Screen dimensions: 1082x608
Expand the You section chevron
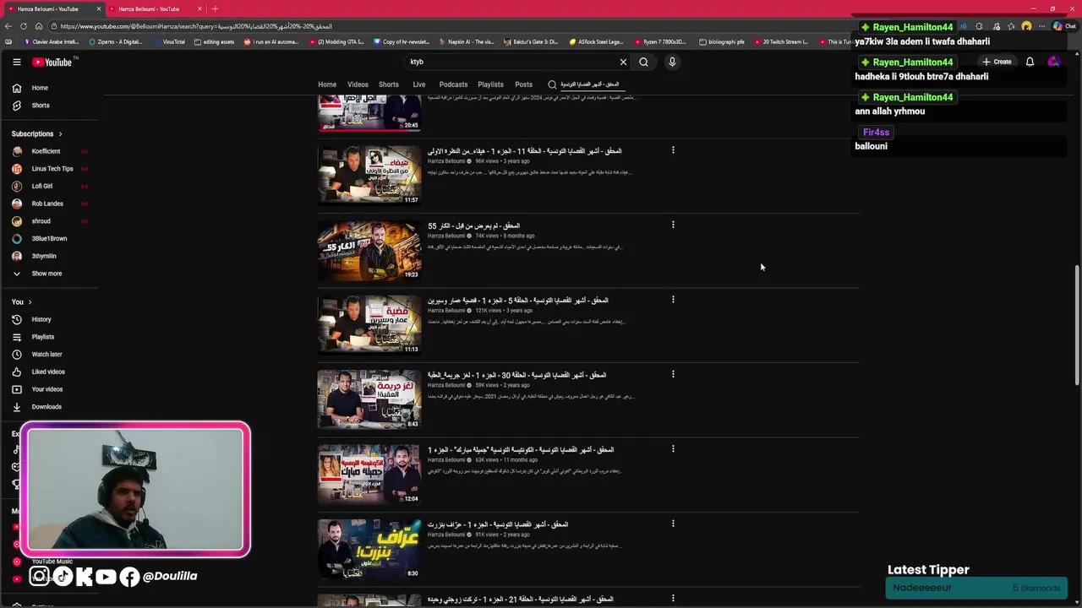[30, 301]
